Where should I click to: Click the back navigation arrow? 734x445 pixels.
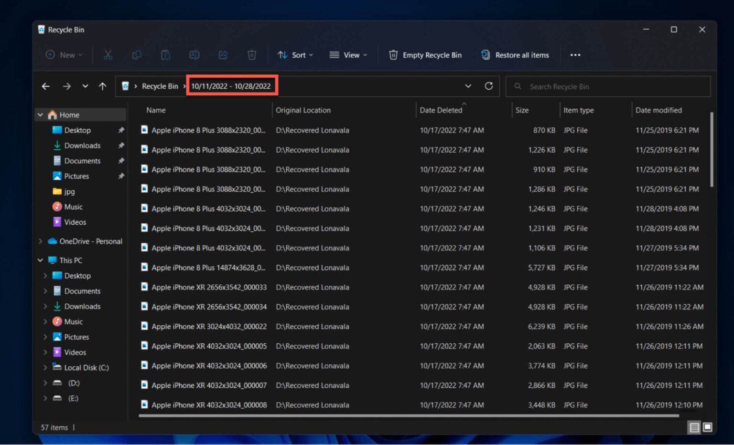(x=45, y=86)
